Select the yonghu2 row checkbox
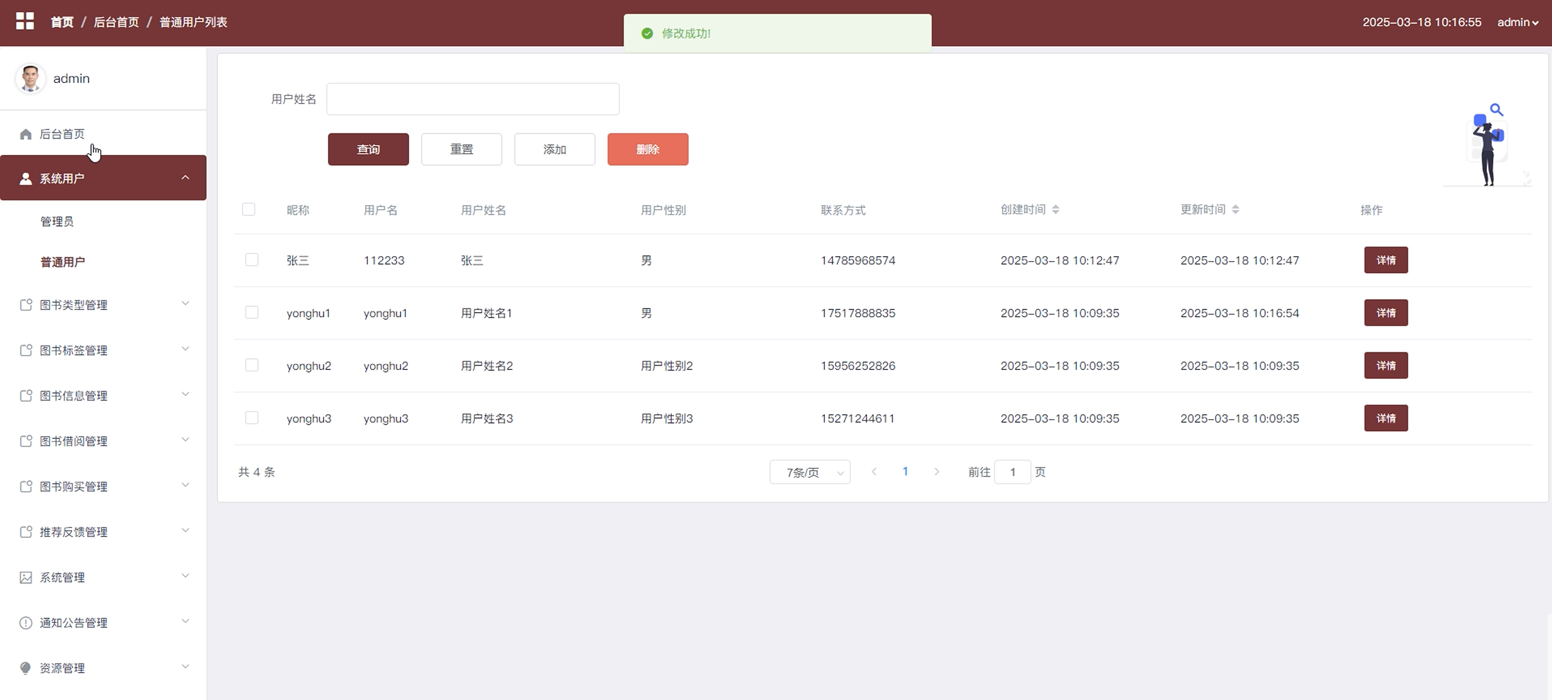The width and height of the screenshot is (1552, 700). 252,366
